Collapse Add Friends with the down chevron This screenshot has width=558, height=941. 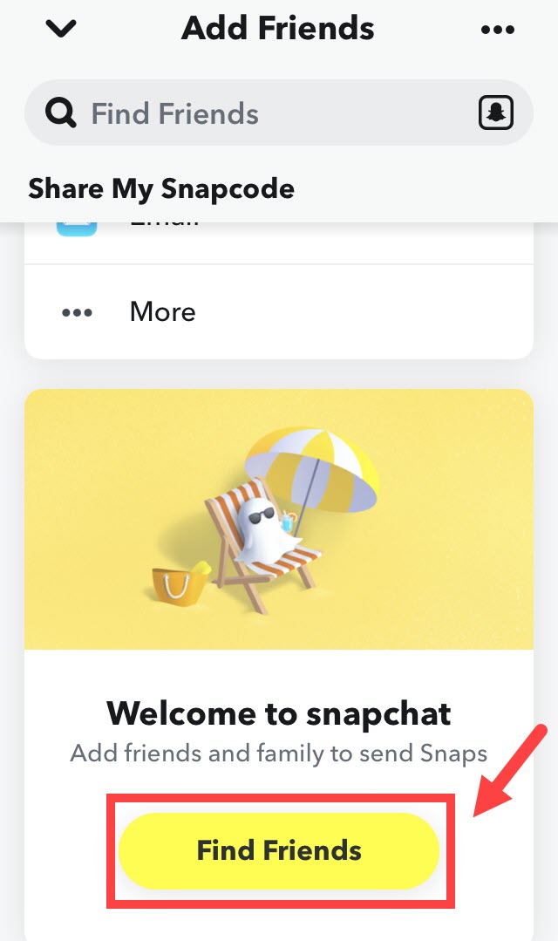point(61,29)
